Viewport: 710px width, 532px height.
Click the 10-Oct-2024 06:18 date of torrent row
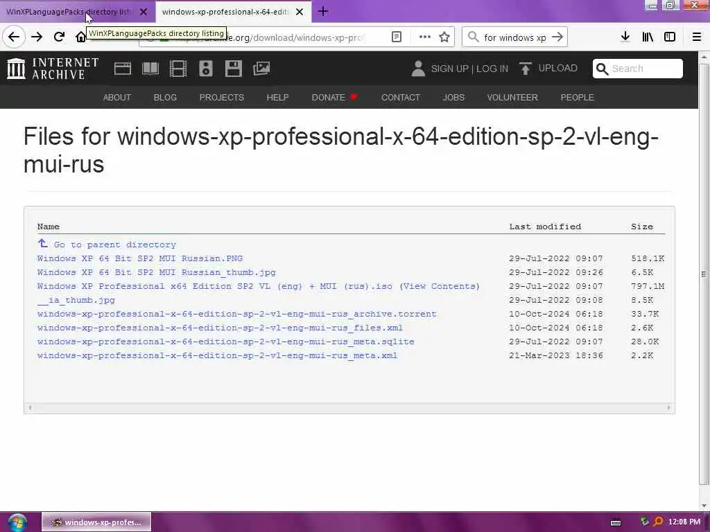556,314
